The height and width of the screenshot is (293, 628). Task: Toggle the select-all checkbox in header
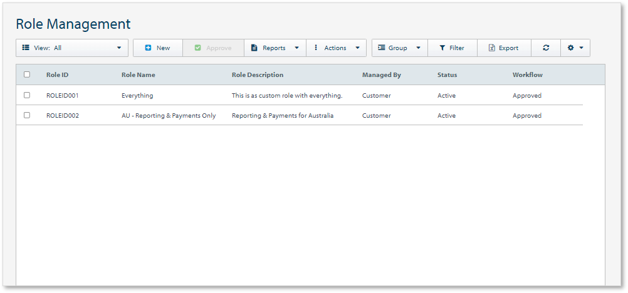27,75
